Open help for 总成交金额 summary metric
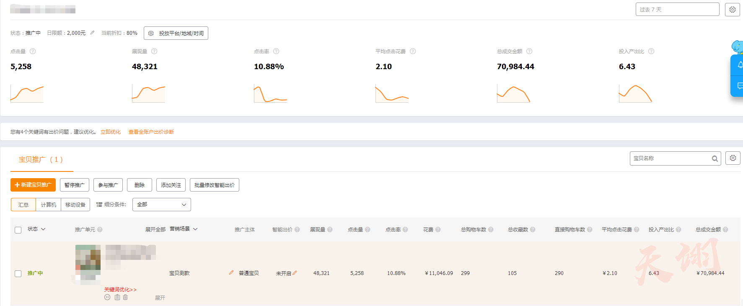The width and height of the screenshot is (743, 306). (x=529, y=51)
